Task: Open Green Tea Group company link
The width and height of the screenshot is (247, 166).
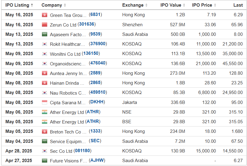Action: click(68, 15)
